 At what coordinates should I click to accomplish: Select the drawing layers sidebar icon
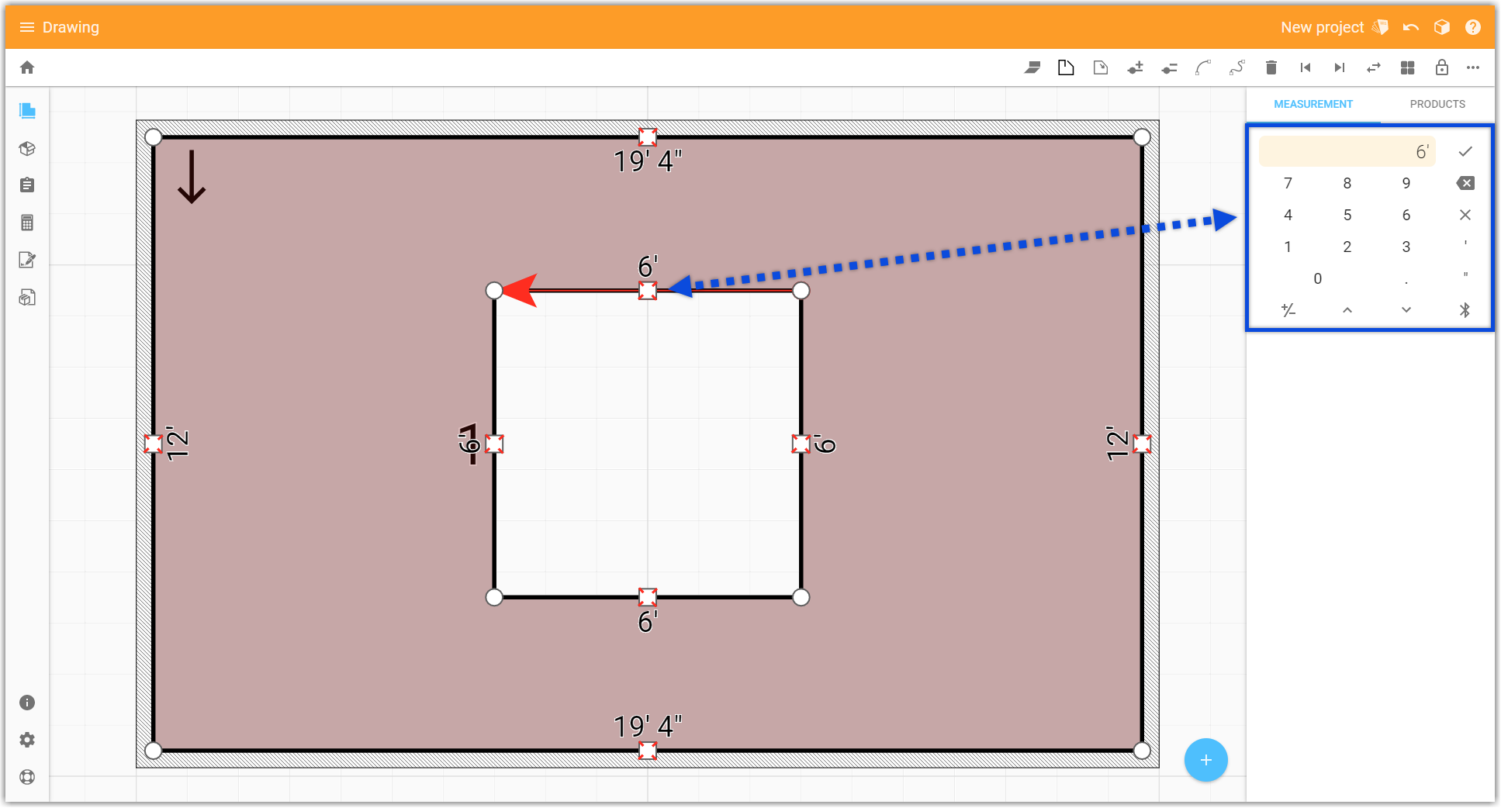27,111
